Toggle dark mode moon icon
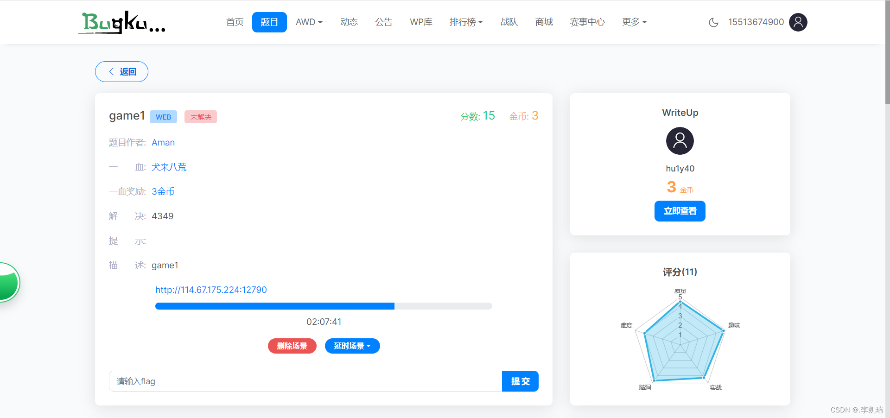The height and width of the screenshot is (418, 890). (x=713, y=22)
